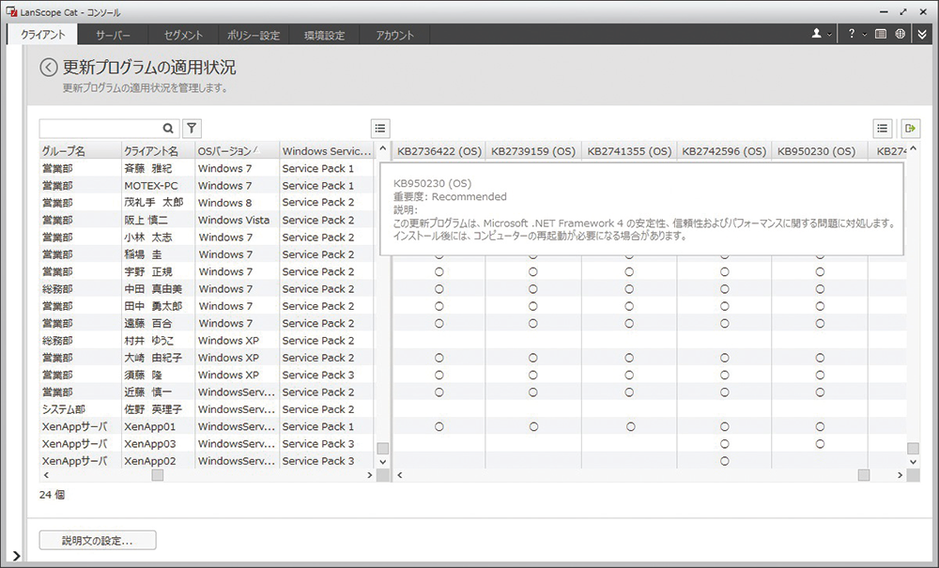Viewport: 939px width, 568px height.
Task: Expand the double chevron header menu
Action: pos(922,34)
